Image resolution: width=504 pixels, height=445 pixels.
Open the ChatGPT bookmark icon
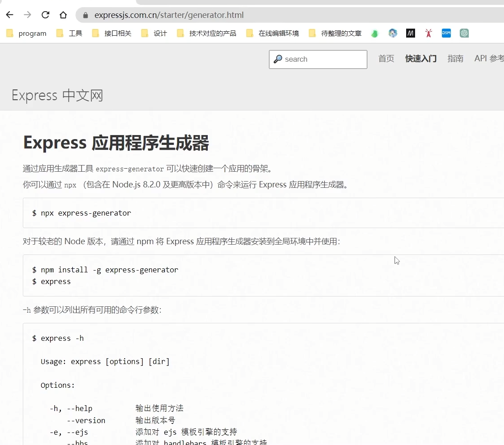464,33
